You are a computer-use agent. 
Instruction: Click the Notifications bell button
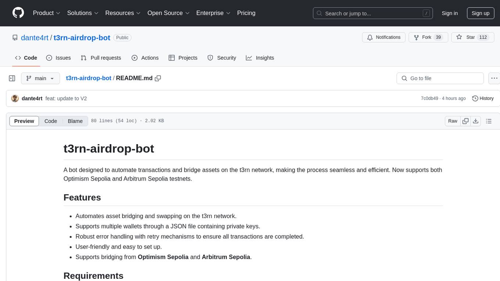click(384, 38)
